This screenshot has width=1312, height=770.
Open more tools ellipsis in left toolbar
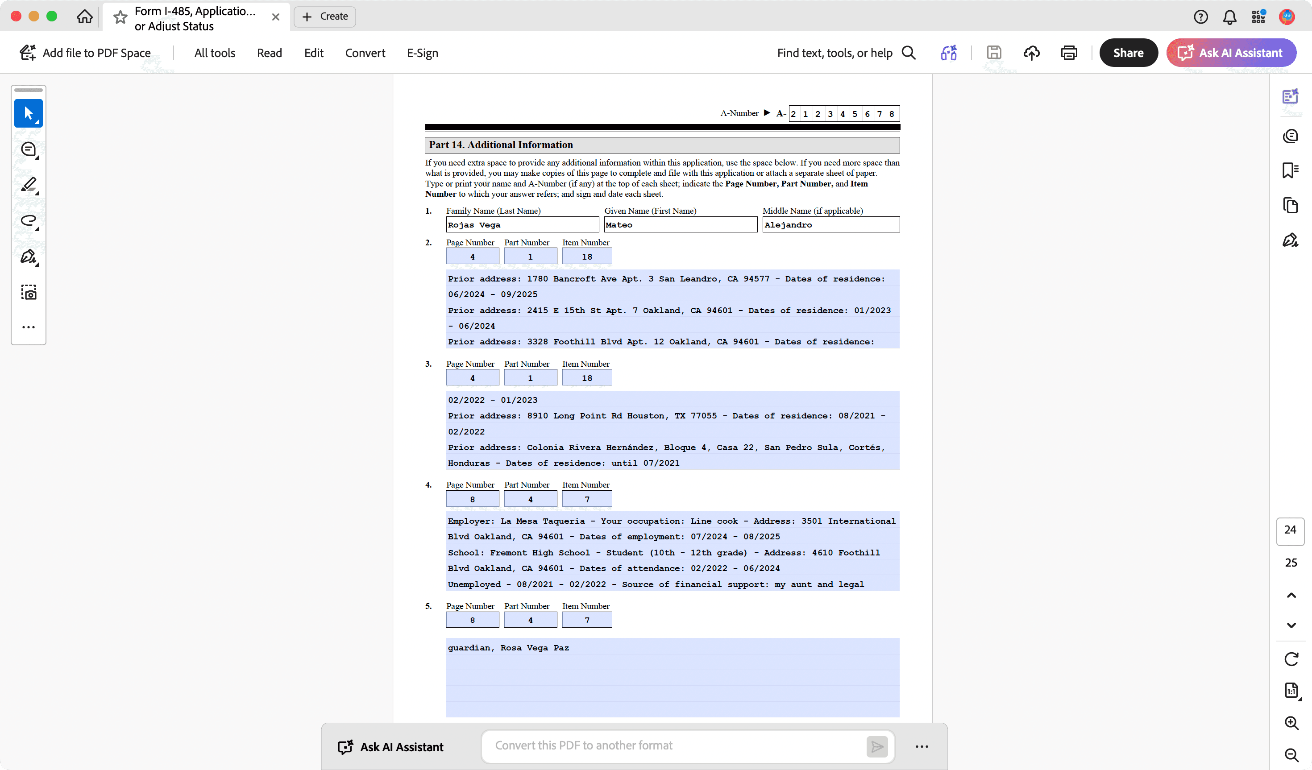pos(29,327)
